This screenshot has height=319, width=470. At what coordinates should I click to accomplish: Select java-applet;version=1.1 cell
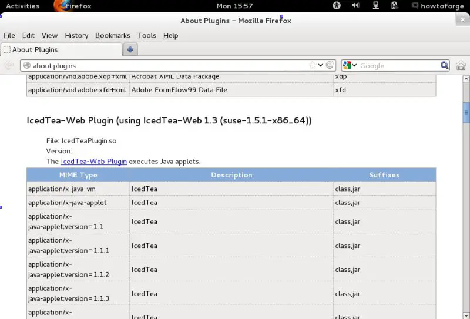pos(78,221)
